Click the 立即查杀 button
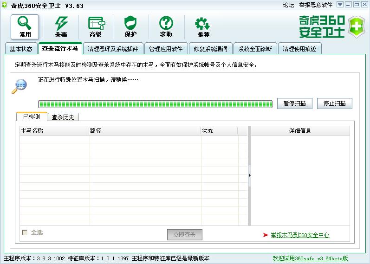 [x=184, y=234]
